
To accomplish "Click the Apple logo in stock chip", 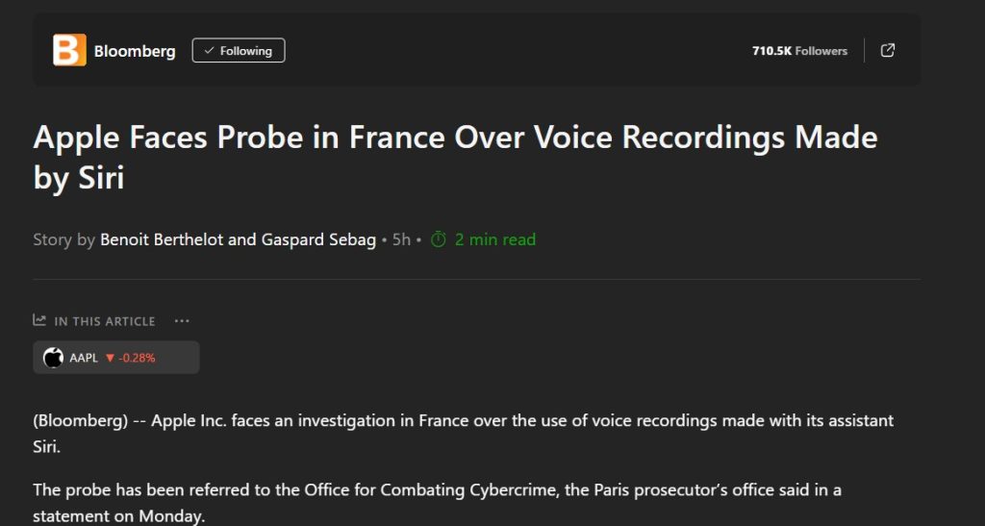I will (54, 358).
